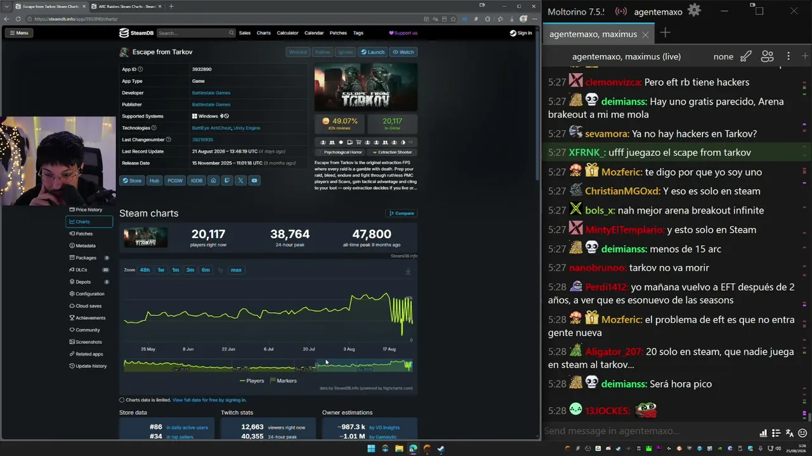The height and width of the screenshot is (456, 812).
Task: Open Related apps in the sidebar
Action: tap(89, 354)
